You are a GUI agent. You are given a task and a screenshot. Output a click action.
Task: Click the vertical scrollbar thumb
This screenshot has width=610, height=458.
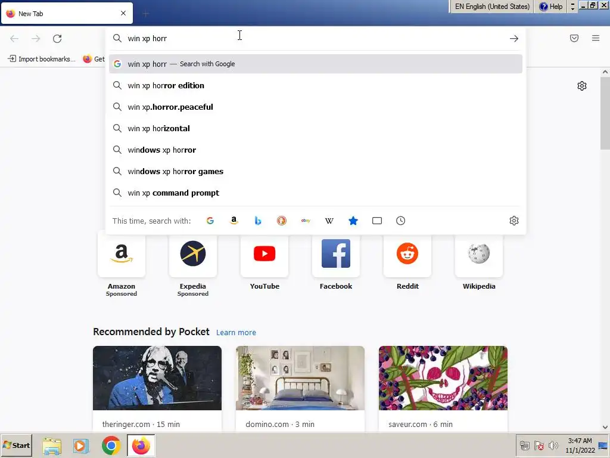click(605, 113)
